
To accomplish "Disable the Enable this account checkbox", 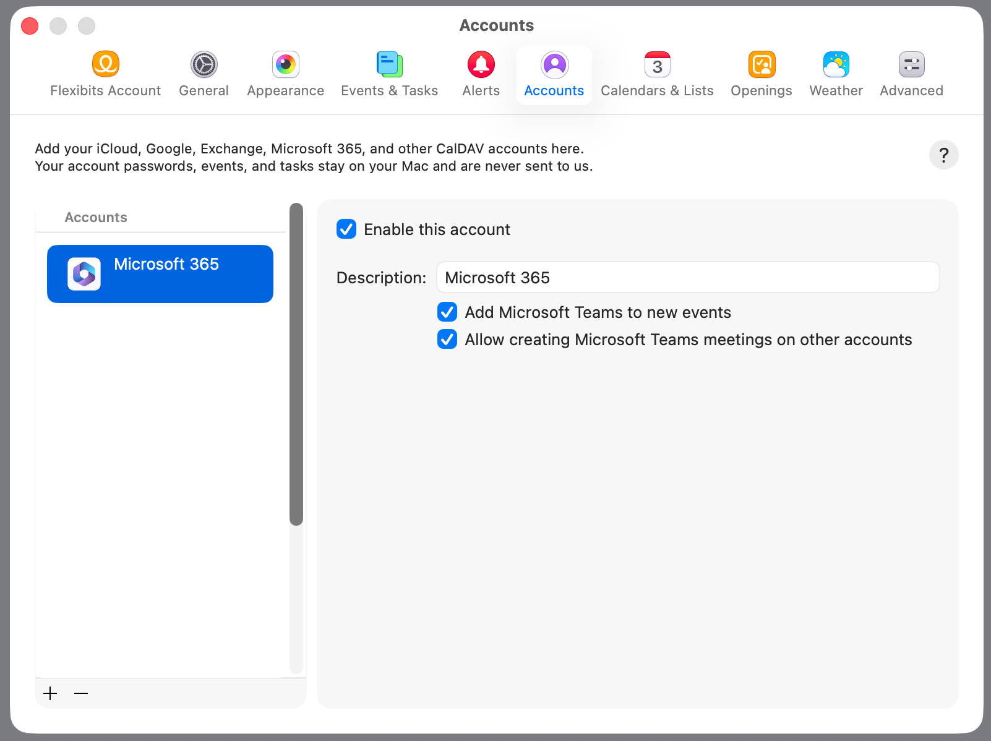I will (346, 229).
